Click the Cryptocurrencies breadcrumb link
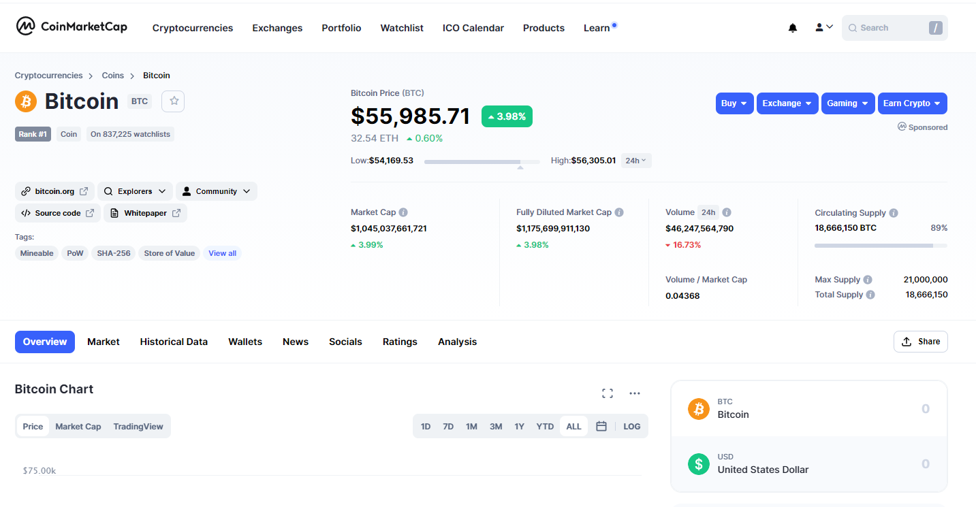The height and width of the screenshot is (507, 976). [x=49, y=76]
